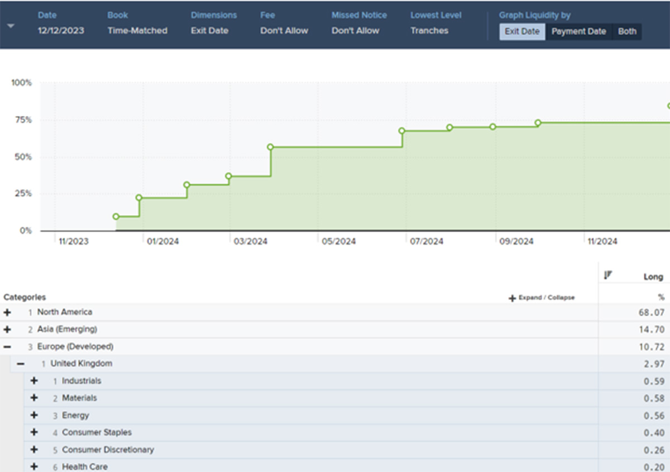The image size is (670, 472).
Task: Click the 0.26 value for Consumer Discretionary
Action: (654, 450)
